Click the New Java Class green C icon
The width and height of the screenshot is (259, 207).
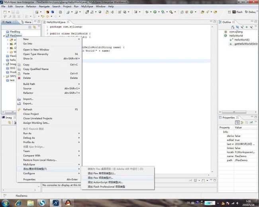(191, 12)
